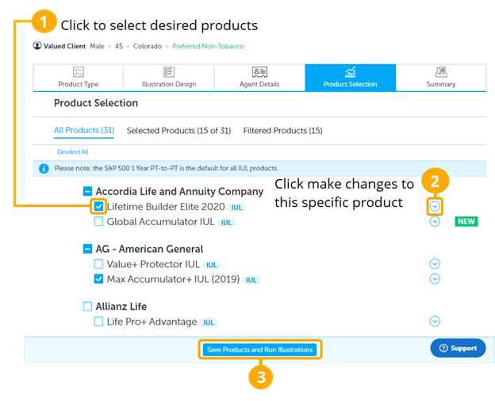View Filtered Products (15)
This screenshot has height=401, width=495.
click(283, 131)
